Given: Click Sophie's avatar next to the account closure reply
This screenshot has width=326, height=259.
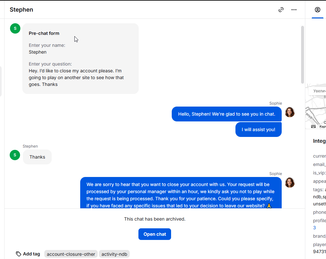Looking at the screenshot, I should (x=289, y=182).
